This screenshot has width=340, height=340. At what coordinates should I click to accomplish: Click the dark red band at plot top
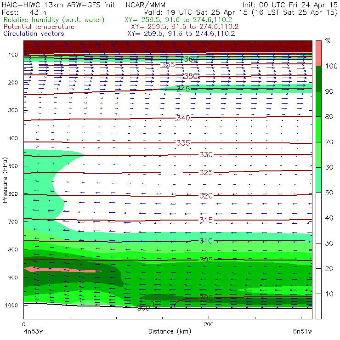coord(168,46)
